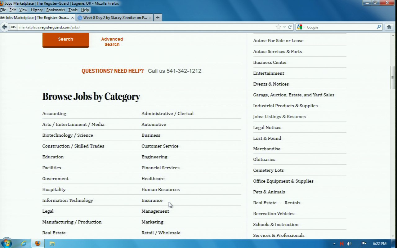Go to the Firefox home page icon
The height and width of the screenshot is (248, 397).
tap(389, 27)
